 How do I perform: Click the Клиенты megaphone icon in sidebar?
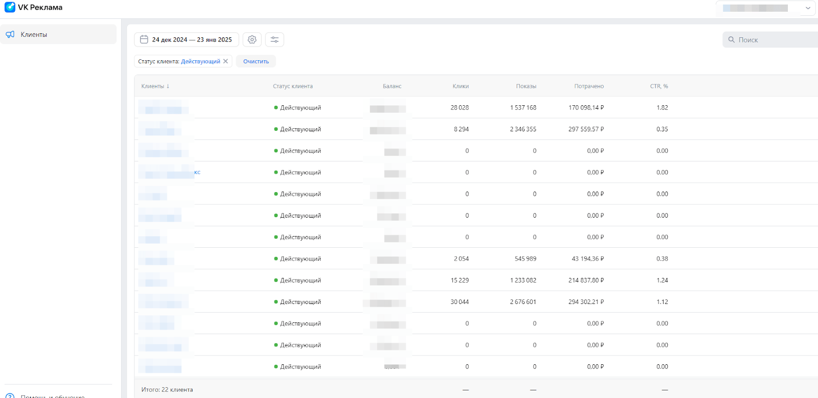click(x=10, y=34)
